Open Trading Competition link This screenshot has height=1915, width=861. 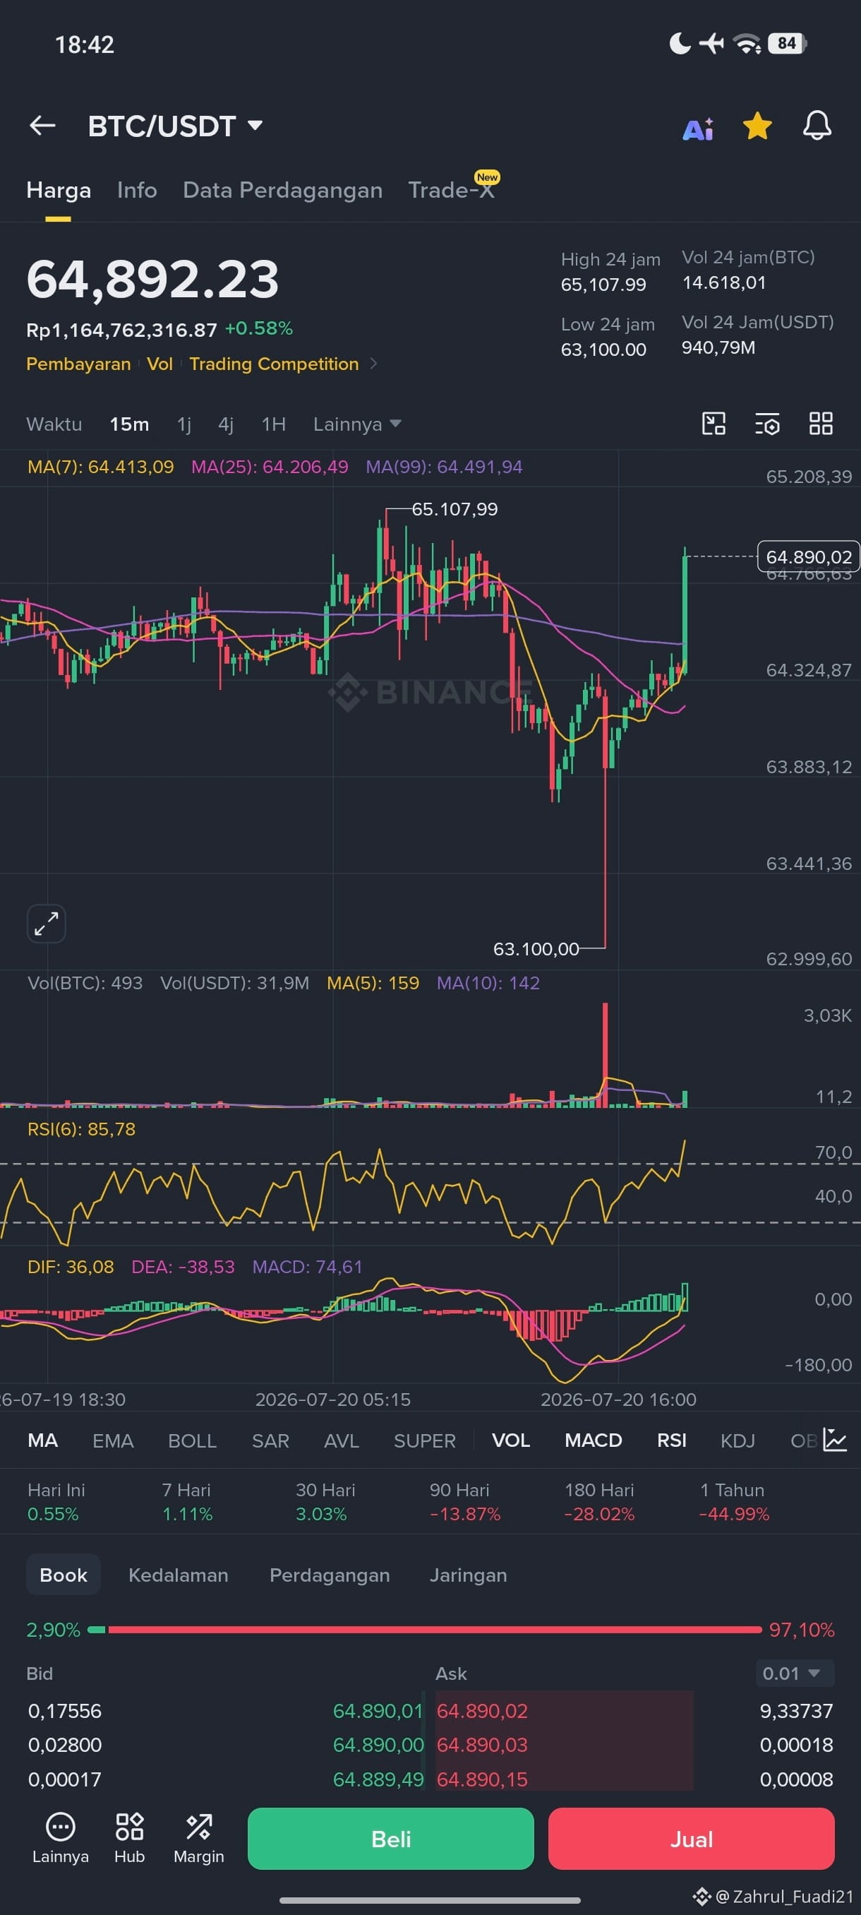[274, 364]
